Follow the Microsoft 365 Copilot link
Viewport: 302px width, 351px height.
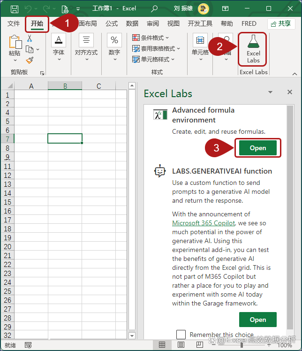pos(203,223)
